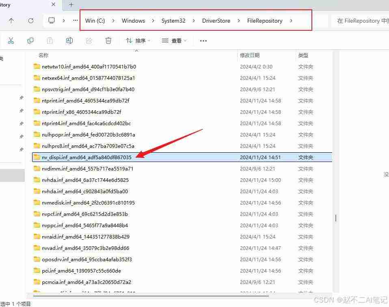389x307 pixels.
Task: Click the desktop icon in the address bar
Action: (x=51, y=20)
